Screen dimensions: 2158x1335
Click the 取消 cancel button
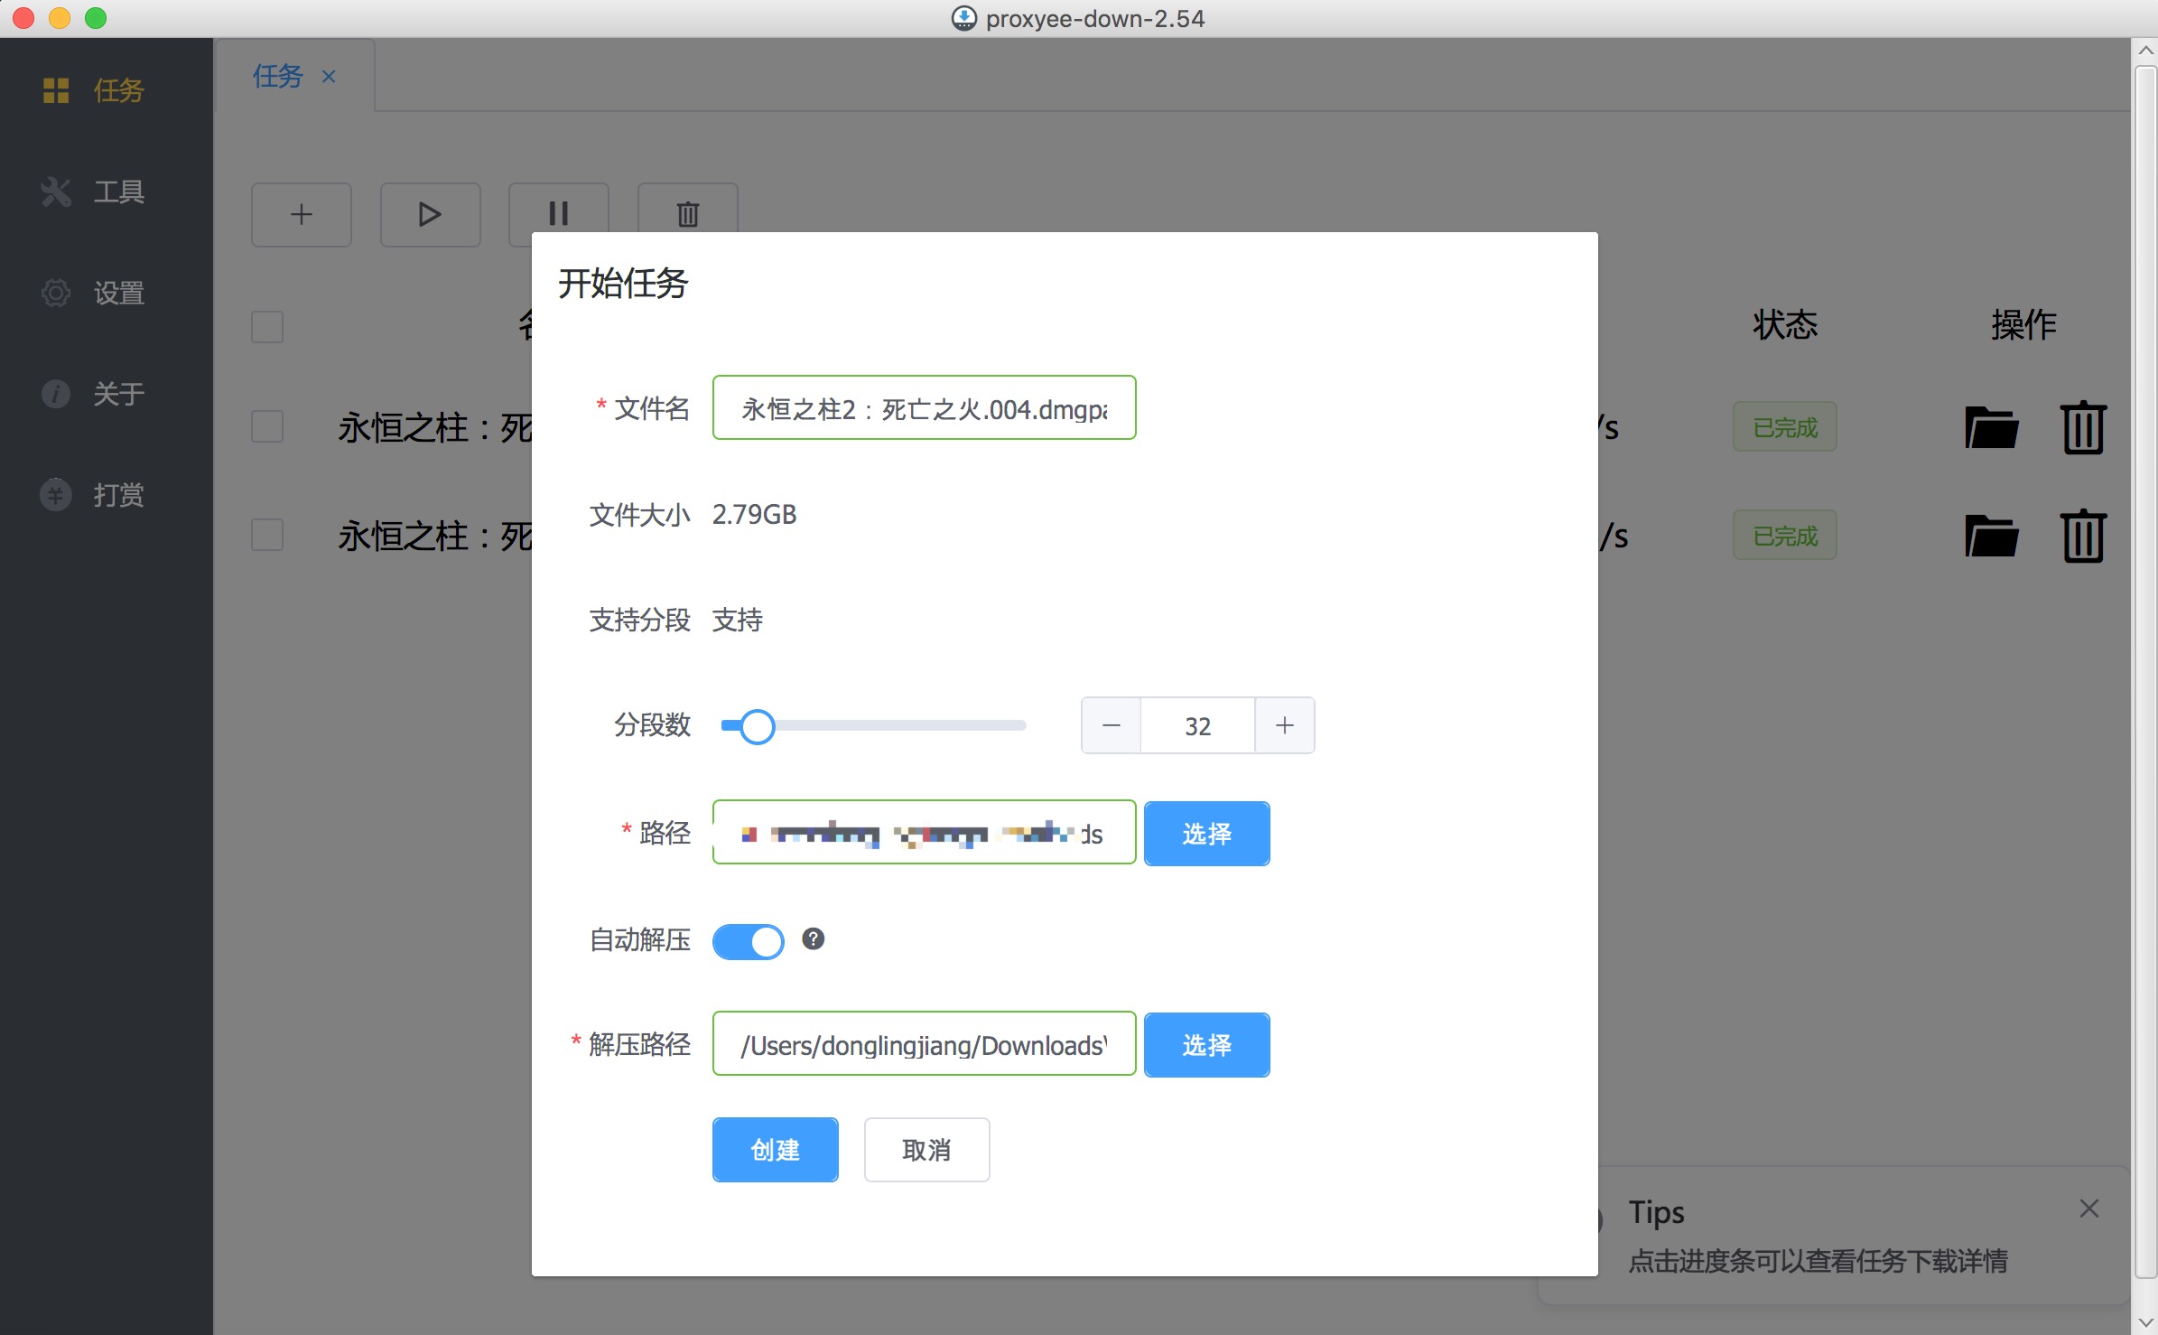click(x=926, y=1150)
